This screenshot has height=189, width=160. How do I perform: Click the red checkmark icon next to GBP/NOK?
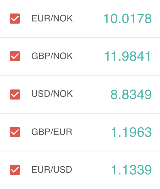click(x=15, y=56)
